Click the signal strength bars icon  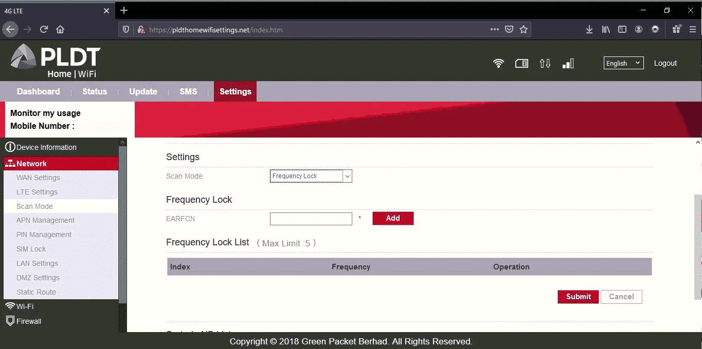(568, 63)
